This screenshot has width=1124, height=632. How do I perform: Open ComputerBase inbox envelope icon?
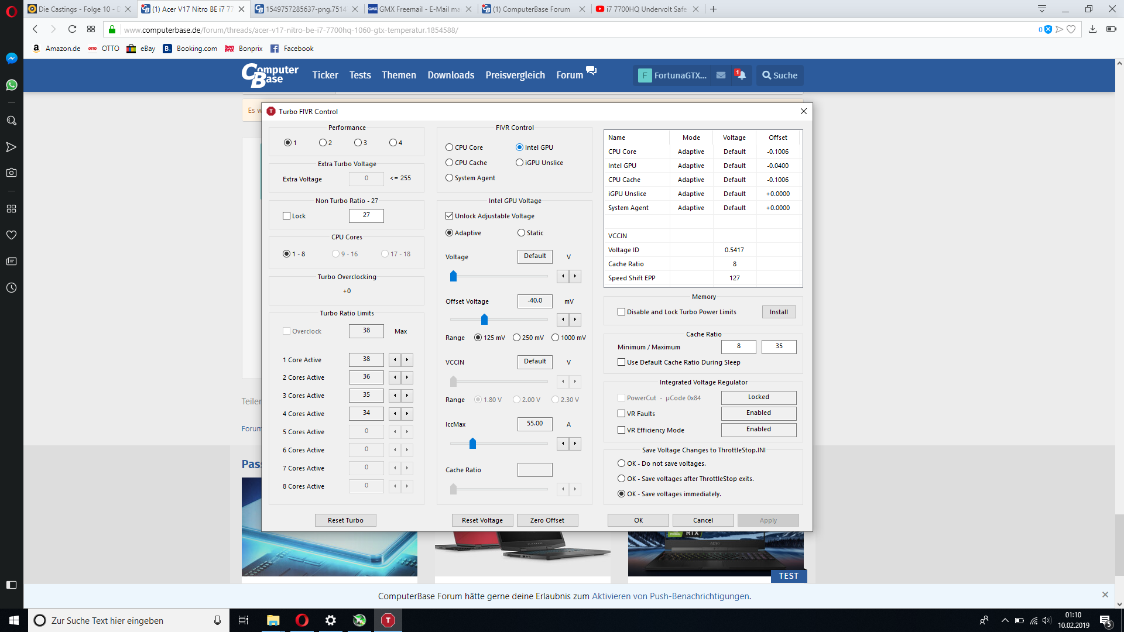click(x=721, y=75)
